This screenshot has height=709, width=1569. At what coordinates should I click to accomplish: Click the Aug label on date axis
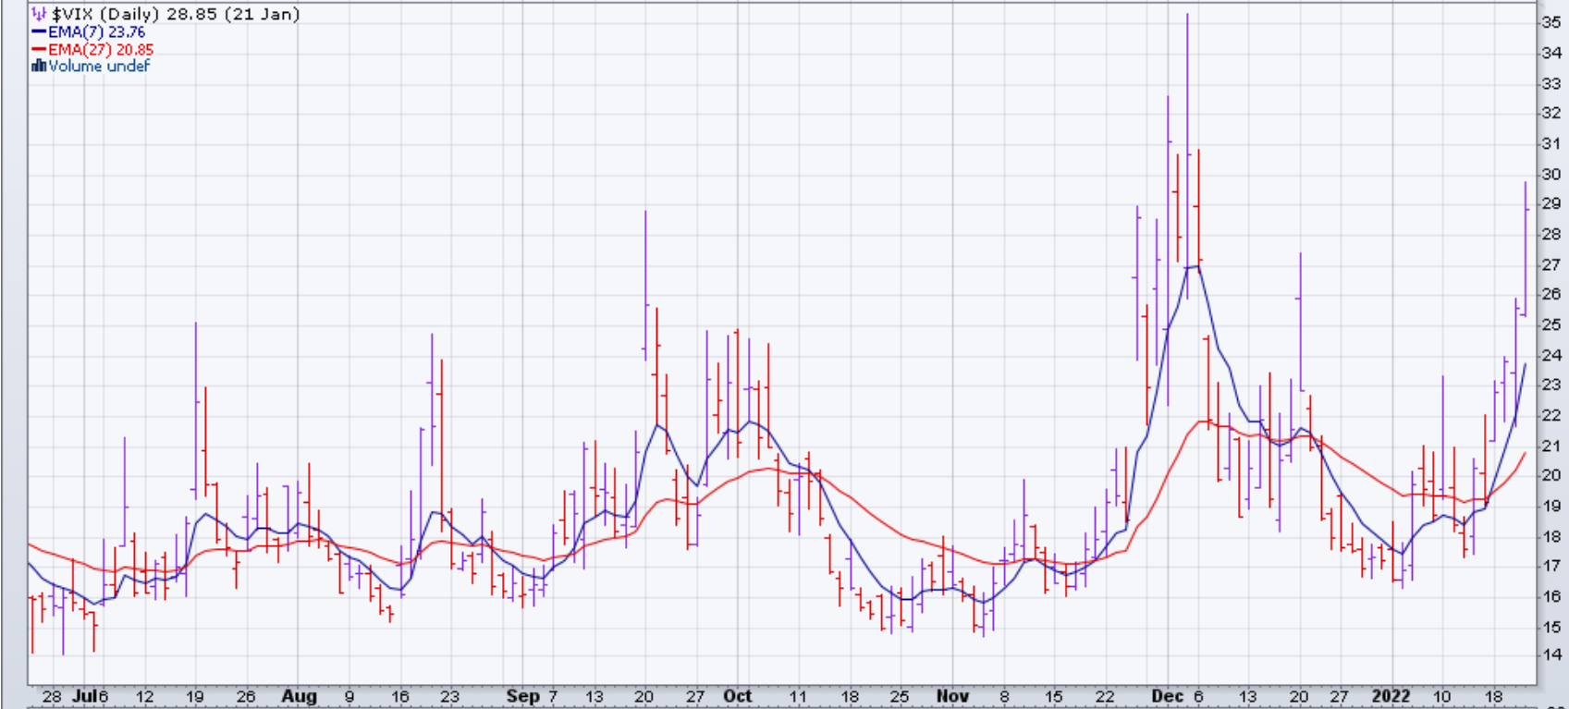[x=299, y=696]
